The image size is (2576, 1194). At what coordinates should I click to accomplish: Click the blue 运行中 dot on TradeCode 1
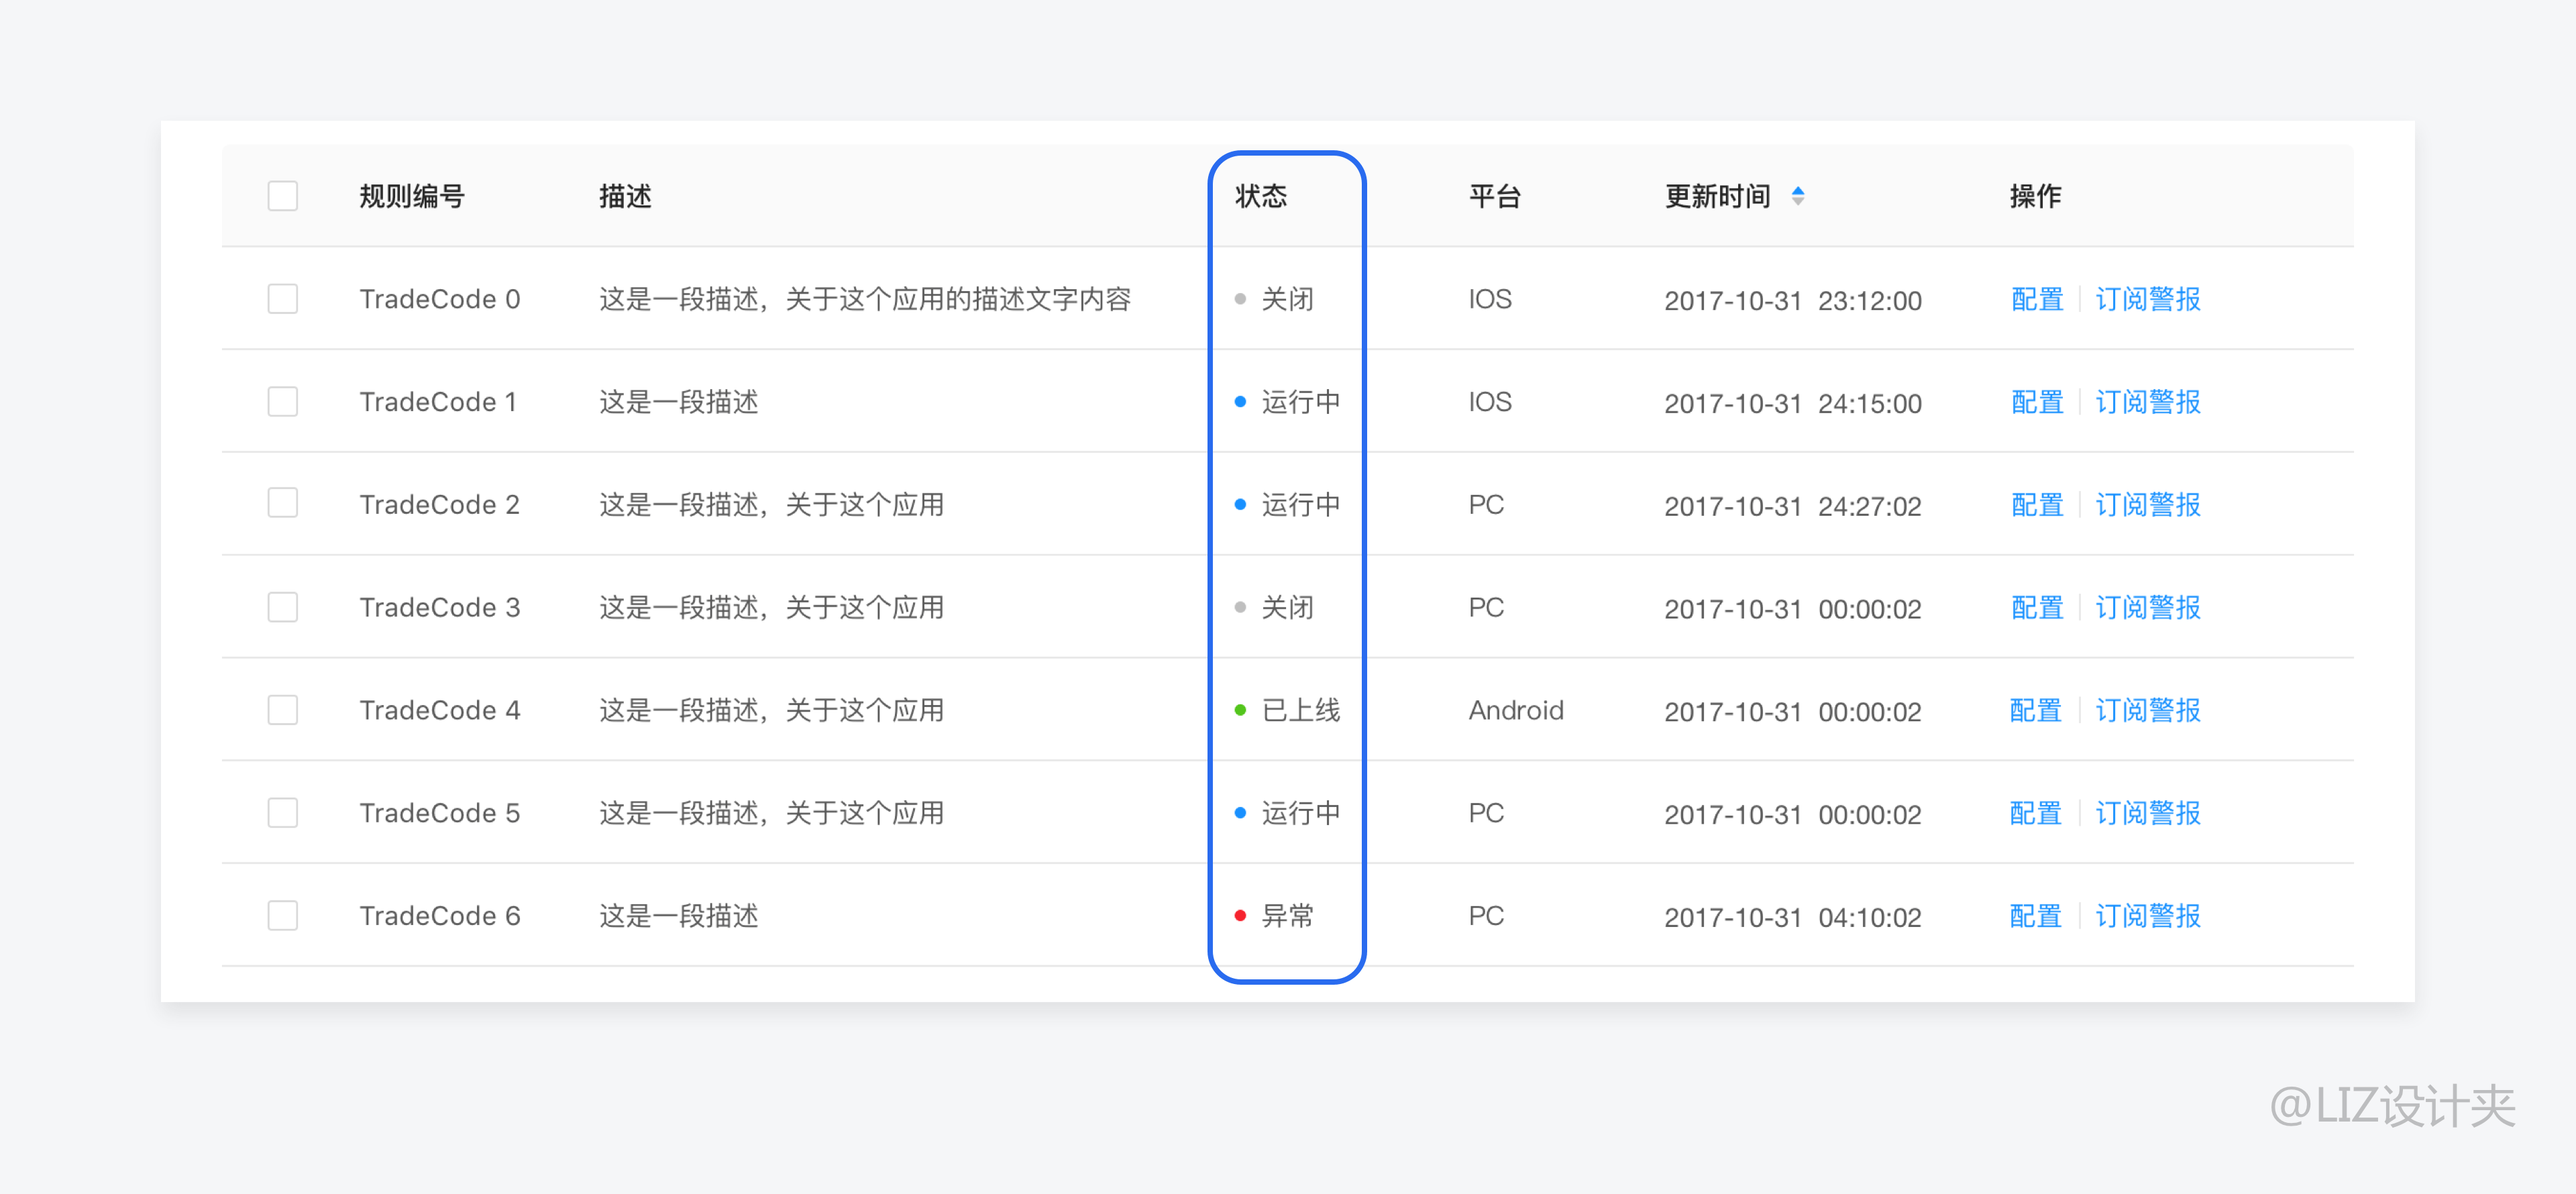click(1241, 401)
